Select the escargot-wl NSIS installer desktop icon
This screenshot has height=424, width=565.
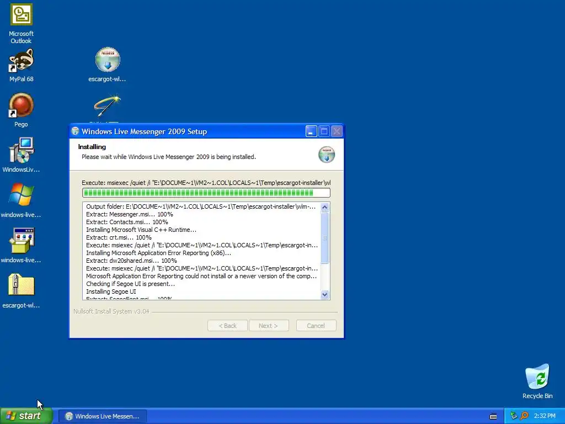pos(108,60)
